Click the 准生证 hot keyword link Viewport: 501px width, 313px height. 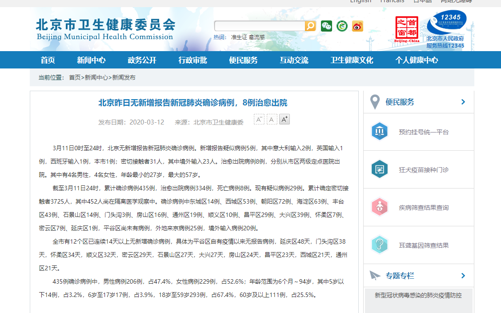239,37
